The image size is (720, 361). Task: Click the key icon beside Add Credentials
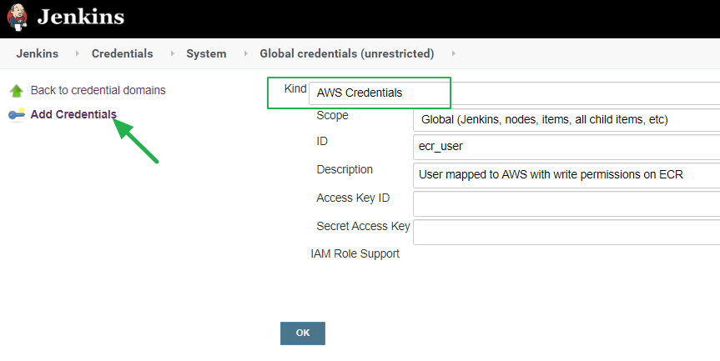(x=17, y=115)
